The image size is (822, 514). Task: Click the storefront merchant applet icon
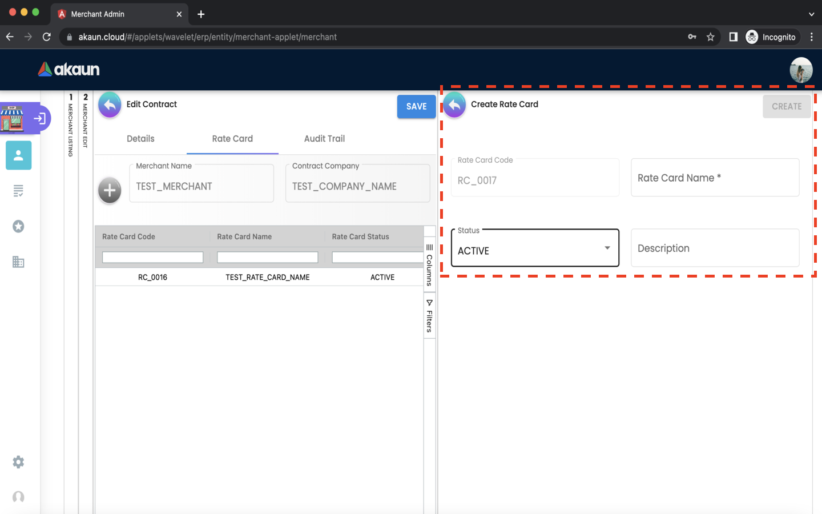[x=13, y=118]
